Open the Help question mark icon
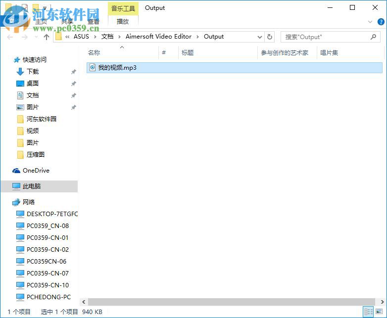This screenshot has width=387, height=318. point(381,22)
